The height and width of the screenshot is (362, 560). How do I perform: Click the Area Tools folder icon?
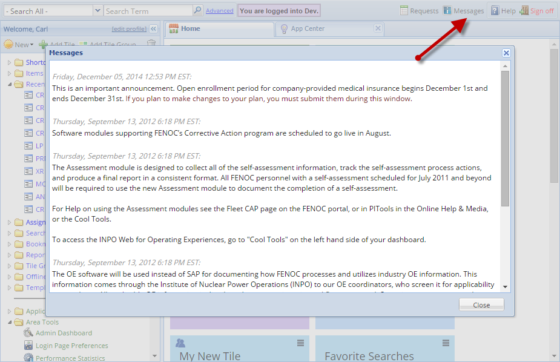point(19,322)
